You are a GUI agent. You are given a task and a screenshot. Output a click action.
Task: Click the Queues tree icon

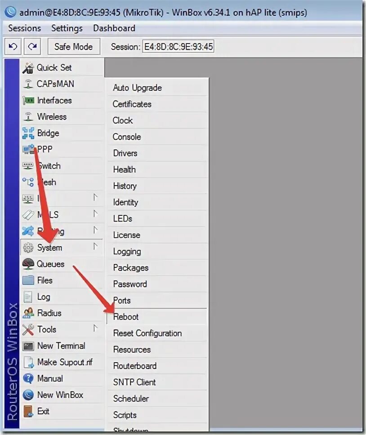pos(28,264)
